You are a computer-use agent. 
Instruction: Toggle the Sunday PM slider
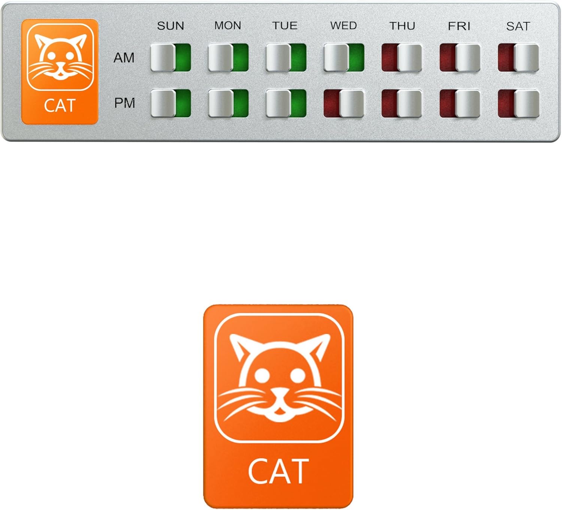[x=171, y=103]
